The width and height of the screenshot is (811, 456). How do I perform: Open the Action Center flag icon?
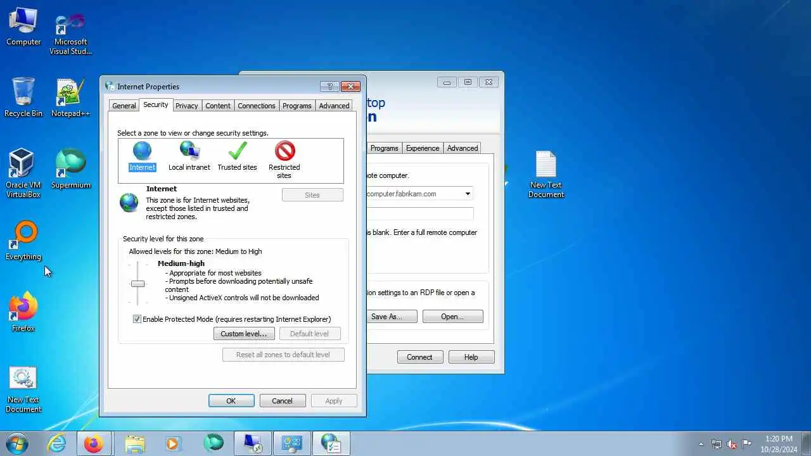tap(747, 444)
